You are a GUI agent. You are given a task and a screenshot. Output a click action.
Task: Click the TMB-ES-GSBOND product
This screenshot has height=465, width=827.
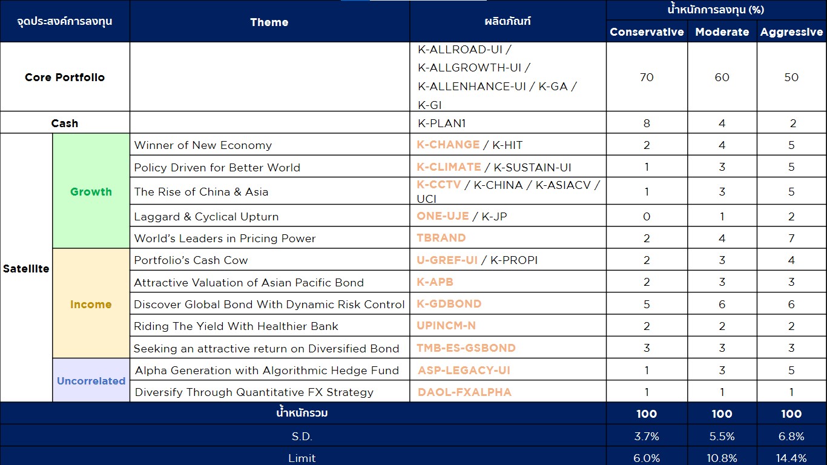(x=466, y=348)
